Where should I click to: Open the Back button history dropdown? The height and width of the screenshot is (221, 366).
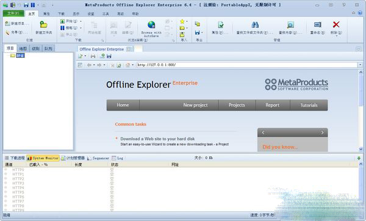point(94,65)
